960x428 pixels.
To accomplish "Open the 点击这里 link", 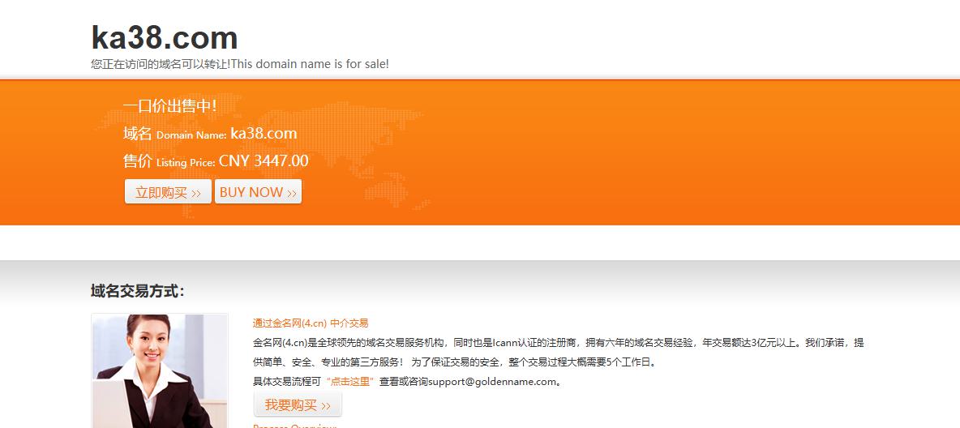I will click(349, 382).
